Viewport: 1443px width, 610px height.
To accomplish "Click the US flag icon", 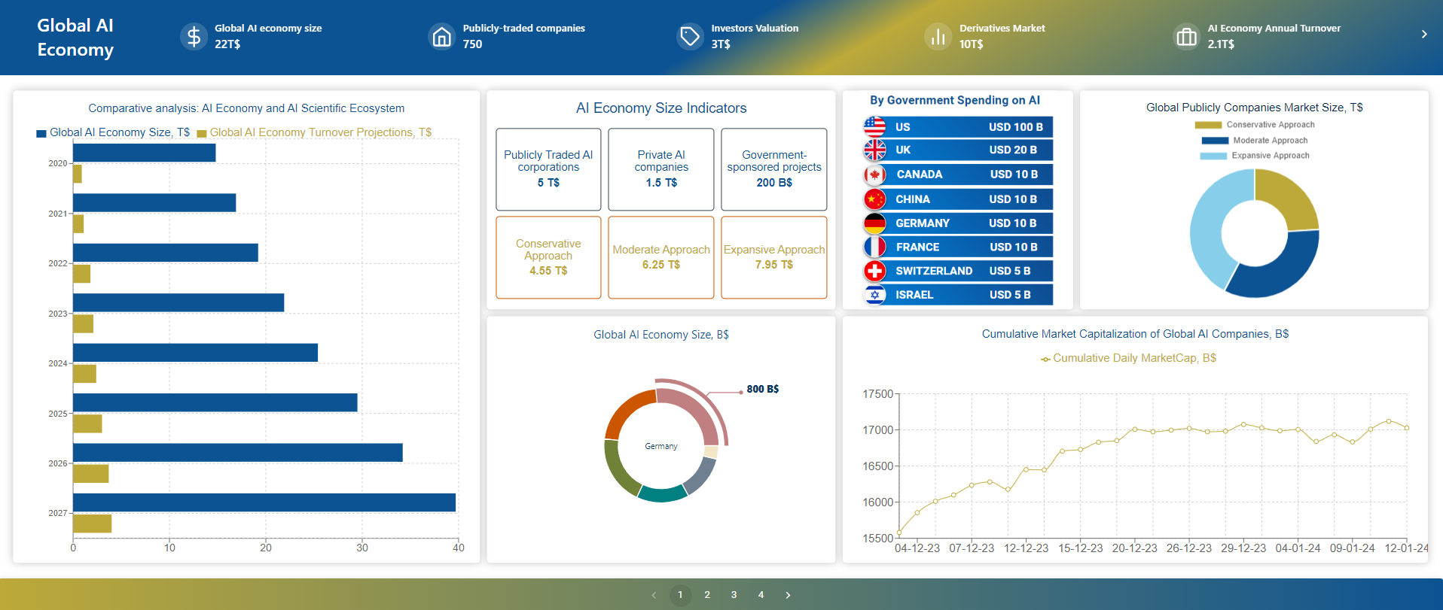I will tap(874, 126).
